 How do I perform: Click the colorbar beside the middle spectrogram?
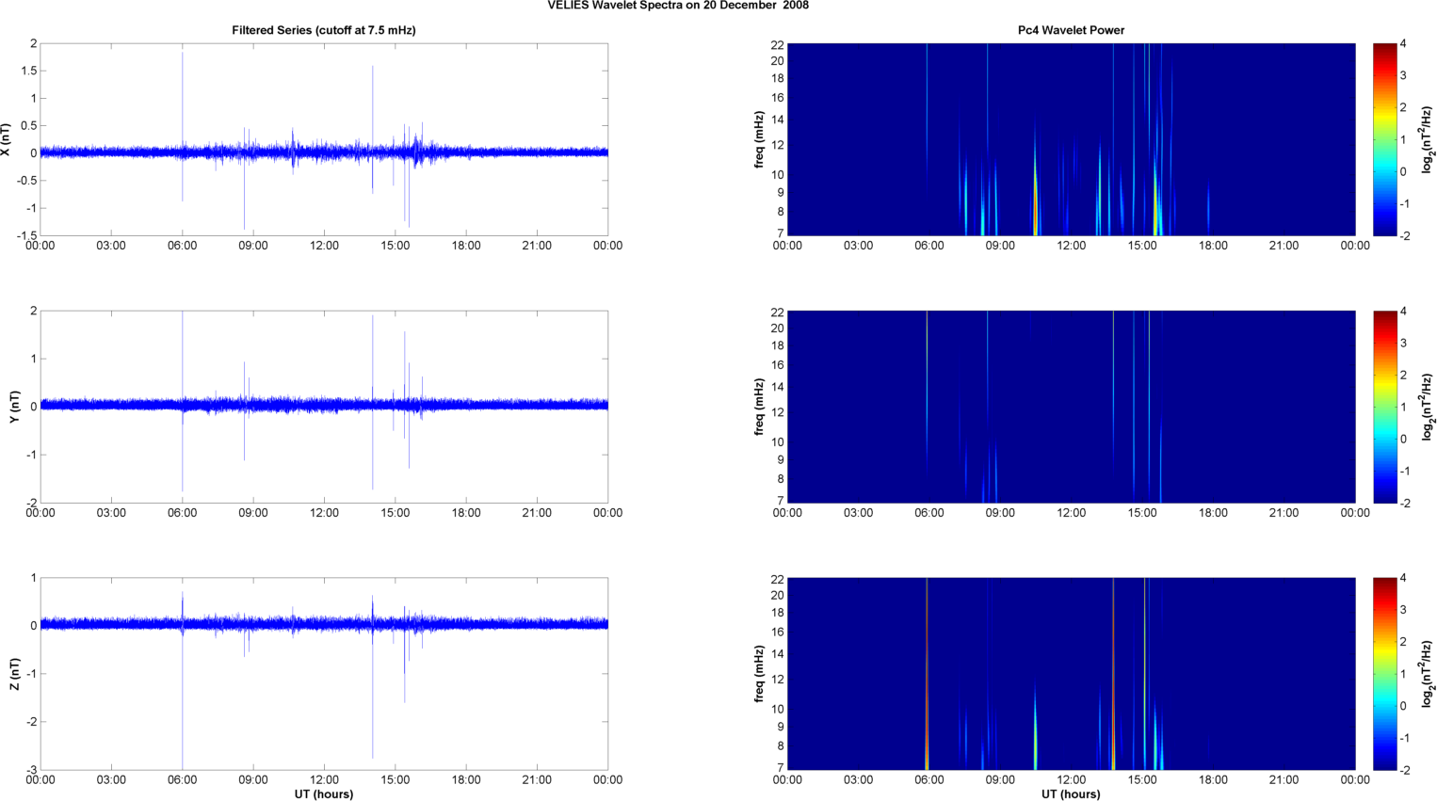(1384, 407)
